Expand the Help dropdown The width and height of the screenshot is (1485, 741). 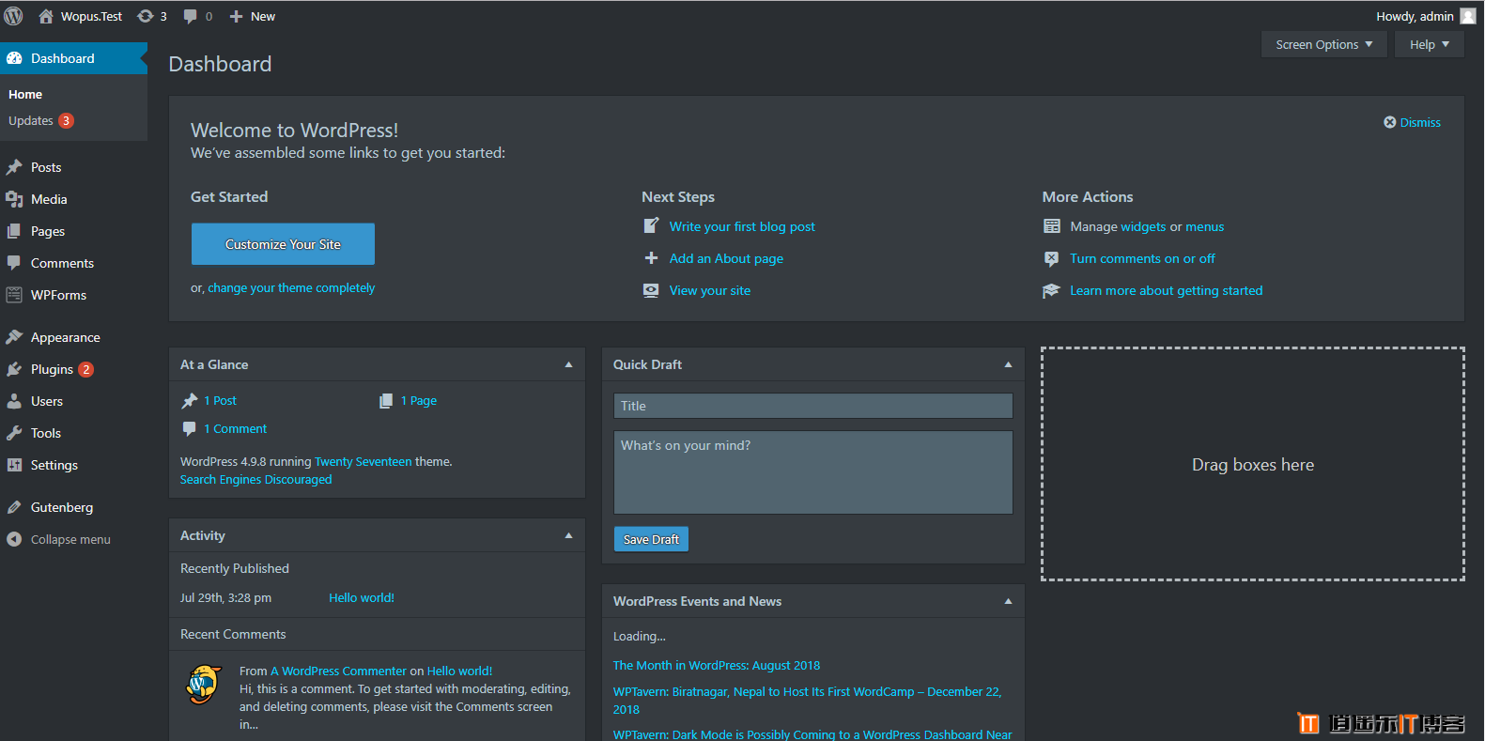click(1430, 44)
